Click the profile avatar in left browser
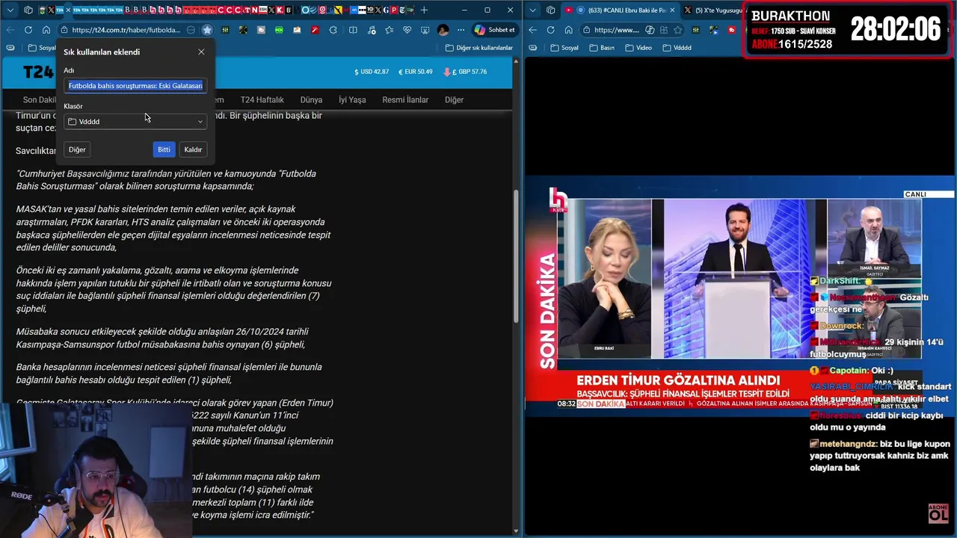 click(x=443, y=30)
